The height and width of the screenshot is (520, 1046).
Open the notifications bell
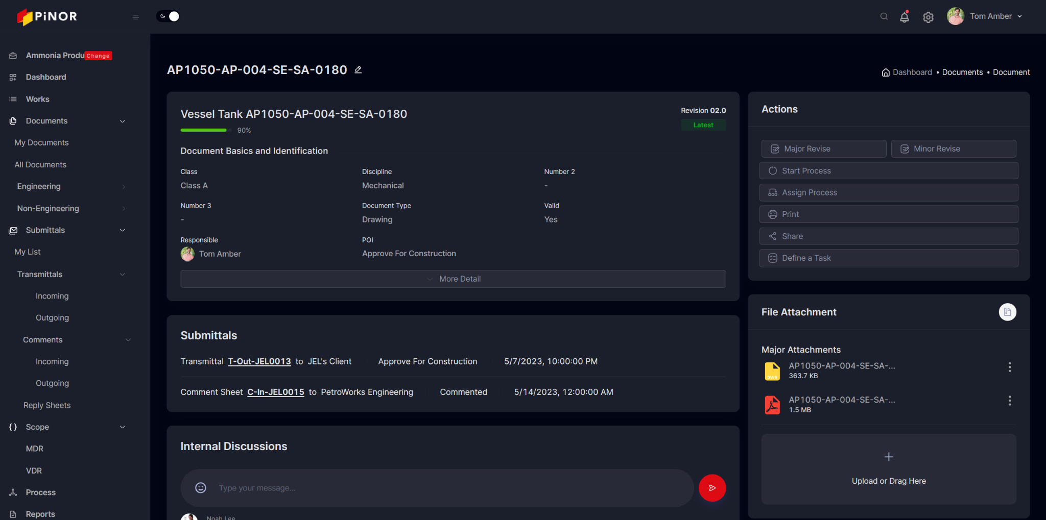point(905,17)
